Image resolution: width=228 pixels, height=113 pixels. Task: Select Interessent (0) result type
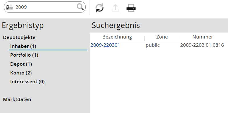tap(27, 82)
